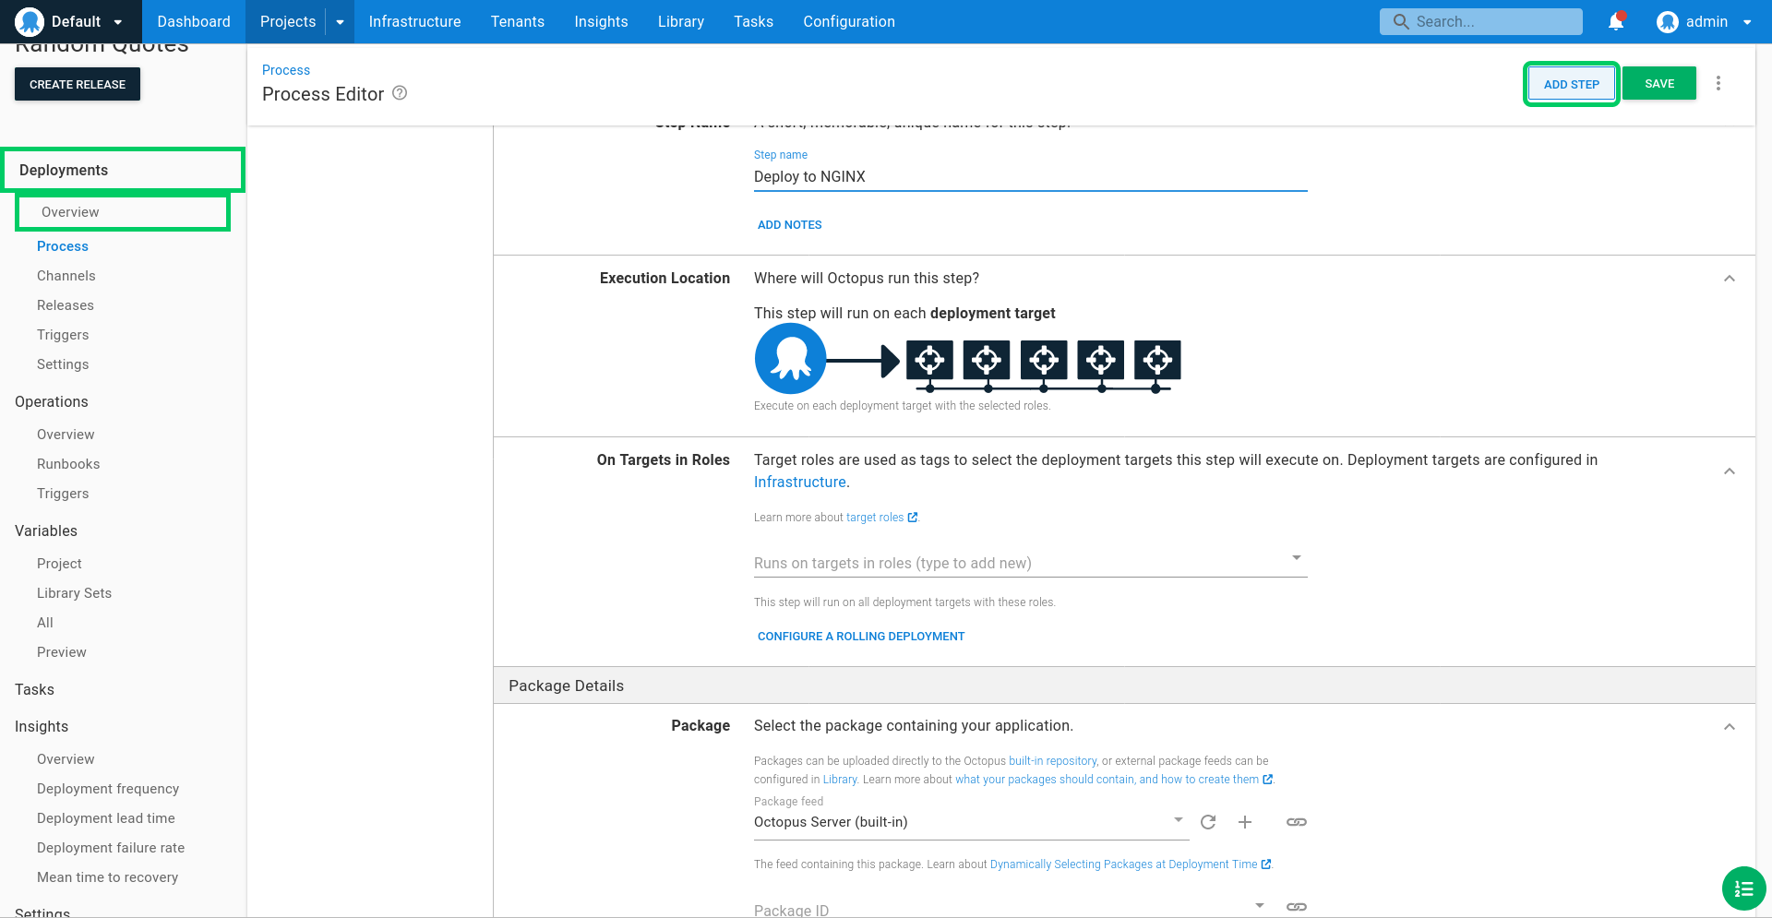Click CONFIGURE A ROLLING DEPLOYMENT

coord(861,637)
